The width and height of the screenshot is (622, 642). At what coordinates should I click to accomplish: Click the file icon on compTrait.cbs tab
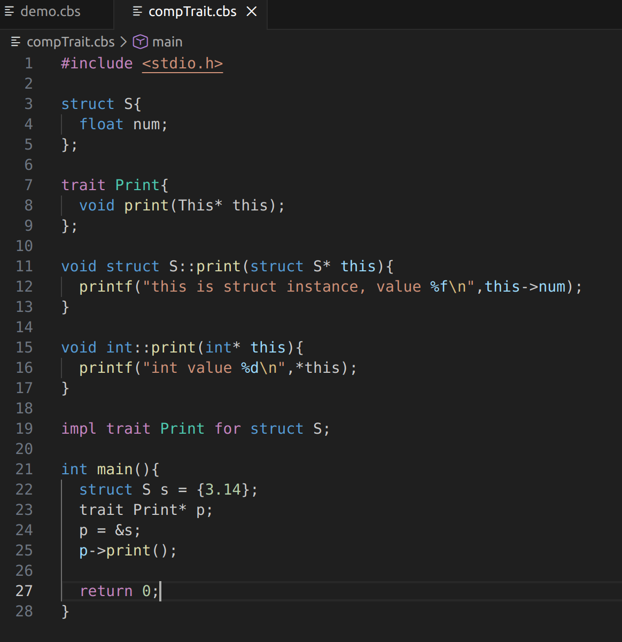pyautogui.click(x=137, y=12)
